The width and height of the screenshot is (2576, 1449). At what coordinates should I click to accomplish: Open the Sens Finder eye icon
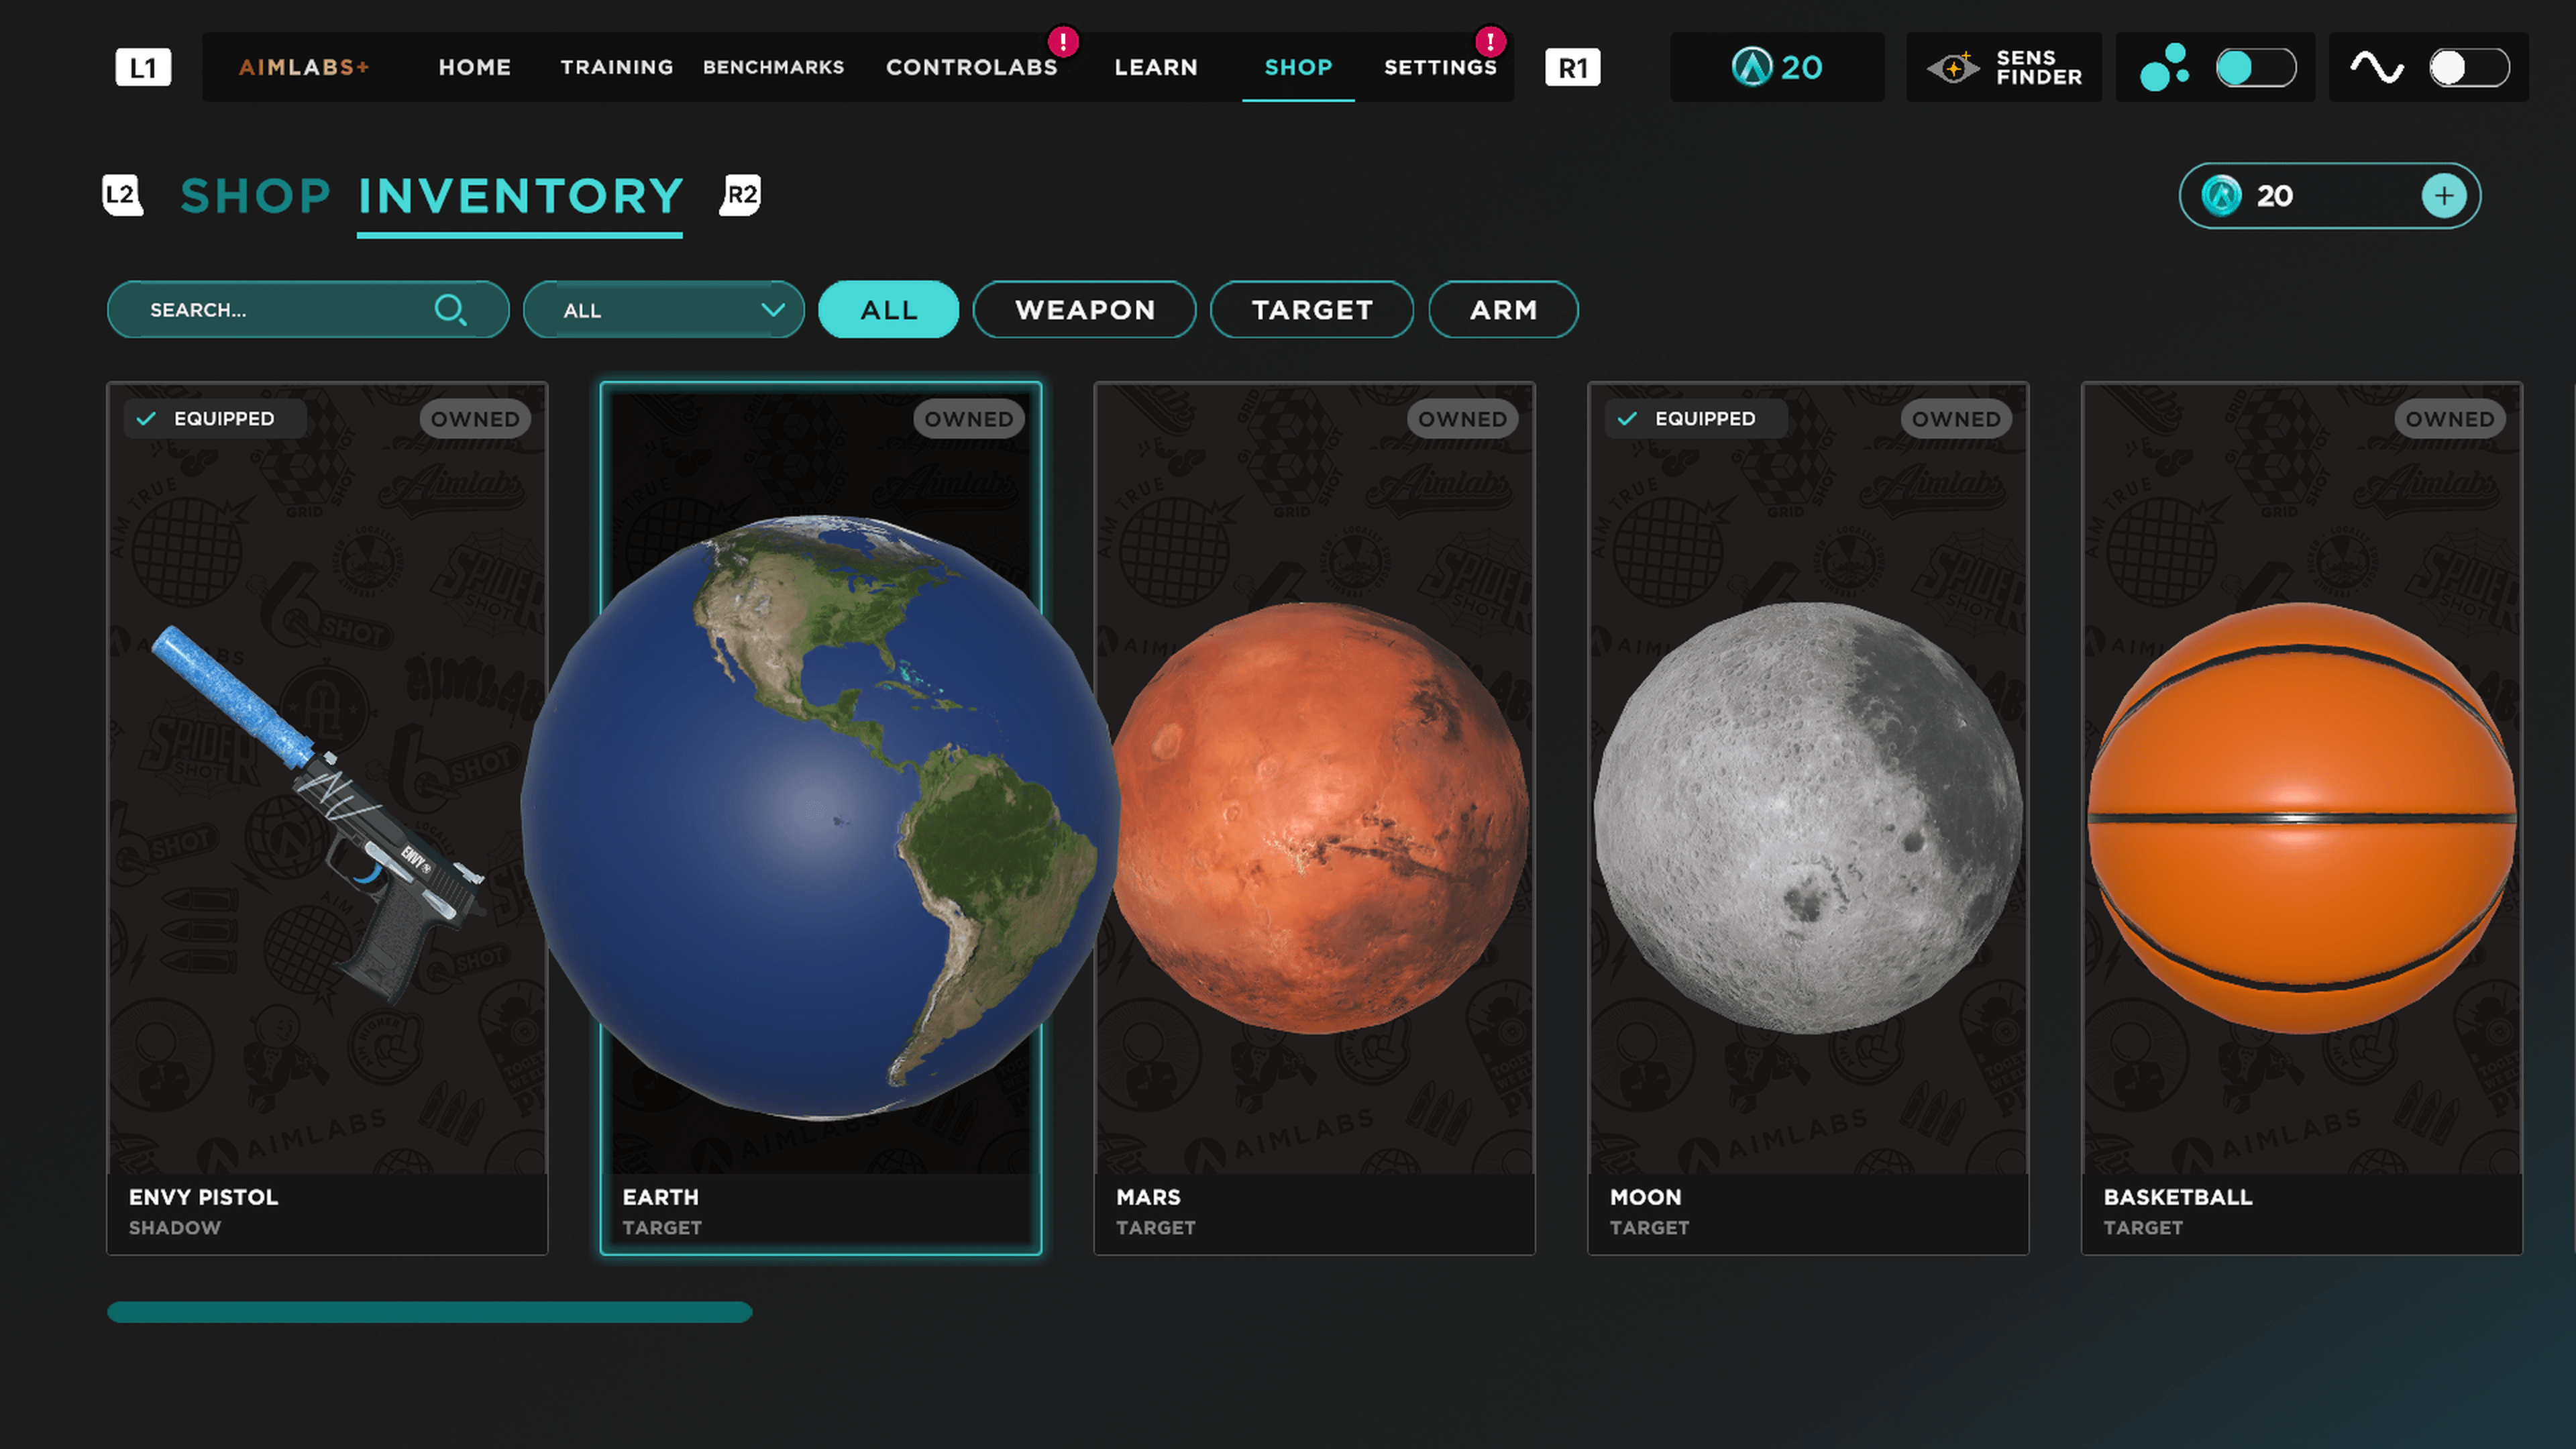[1952, 67]
